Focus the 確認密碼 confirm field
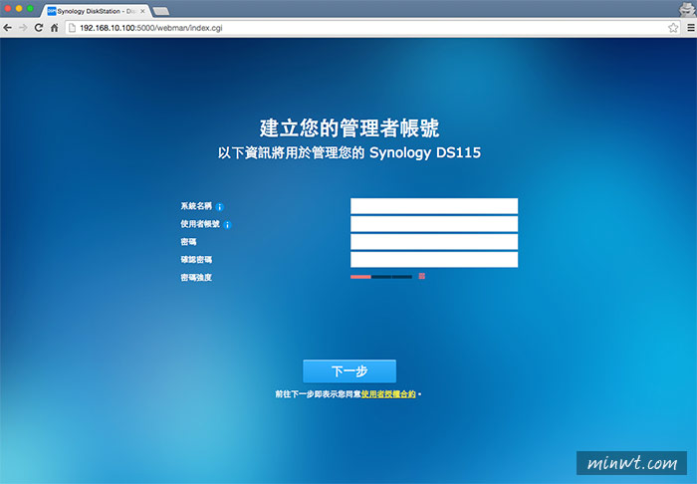Screen dimensions: 697x484 point(434,260)
